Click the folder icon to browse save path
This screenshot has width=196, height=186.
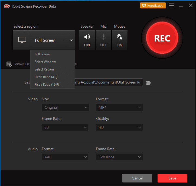(148, 83)
